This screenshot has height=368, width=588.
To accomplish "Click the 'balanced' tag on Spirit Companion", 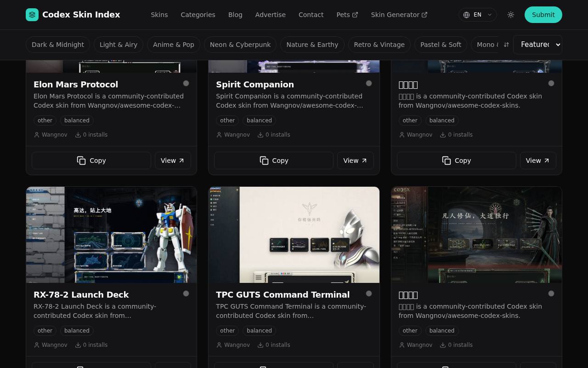I will 260,121.
